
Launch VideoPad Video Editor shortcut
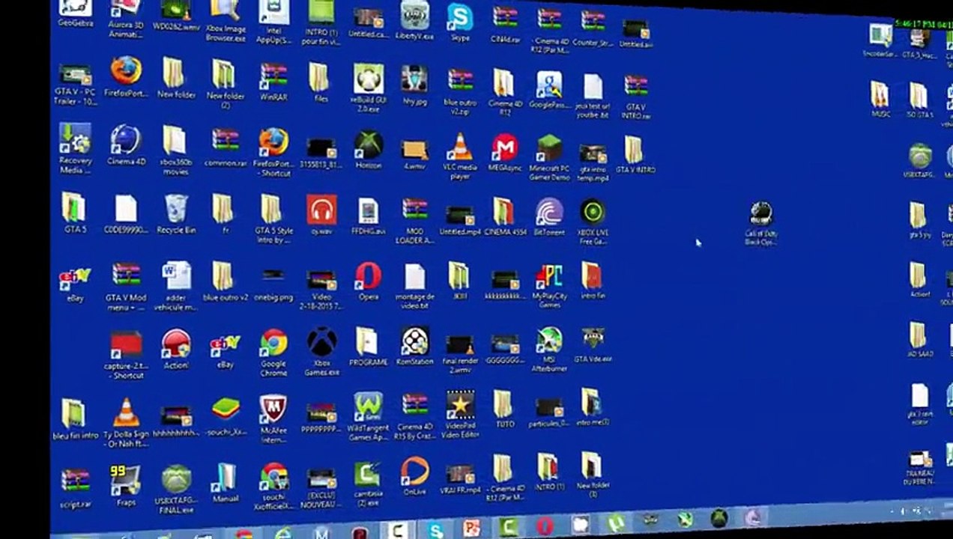460,414
